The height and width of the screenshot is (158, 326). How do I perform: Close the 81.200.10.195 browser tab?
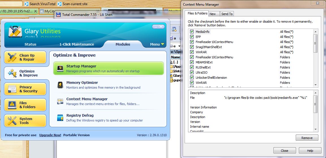pos(35,11)
